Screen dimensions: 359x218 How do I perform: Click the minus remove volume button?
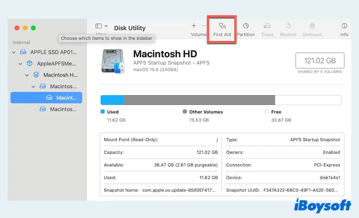pos(204,26)
